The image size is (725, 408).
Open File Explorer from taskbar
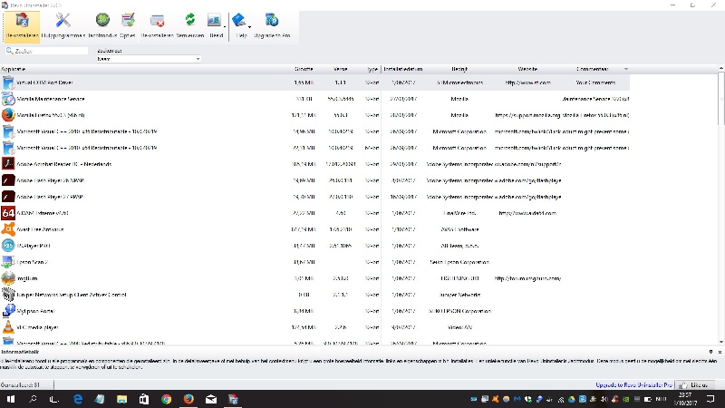click(x=121, y=399)
